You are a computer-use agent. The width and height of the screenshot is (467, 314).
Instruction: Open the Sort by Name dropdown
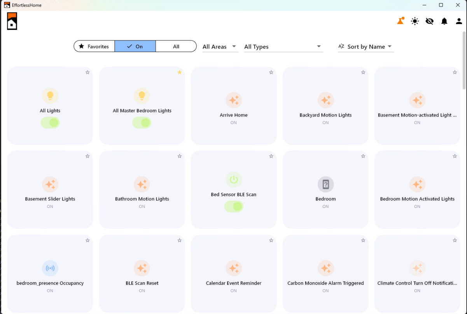(365, 46)
